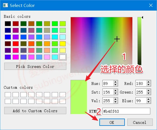Increase the Hue value with up arrow
Viewport: 157px width, 130px height.
pos(116,82)
